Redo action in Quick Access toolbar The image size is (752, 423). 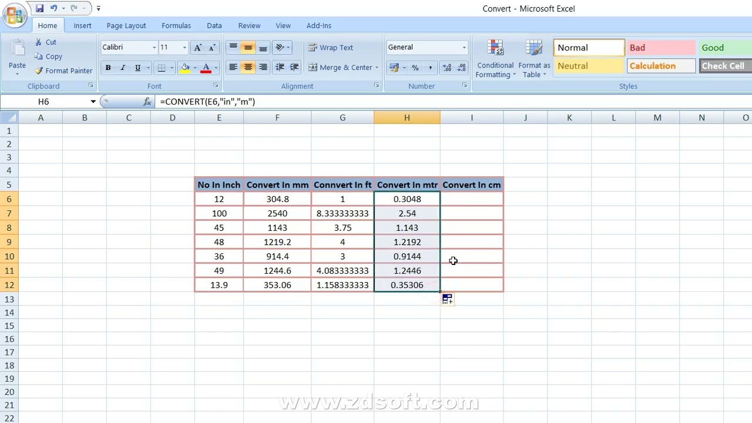(73, 8)
